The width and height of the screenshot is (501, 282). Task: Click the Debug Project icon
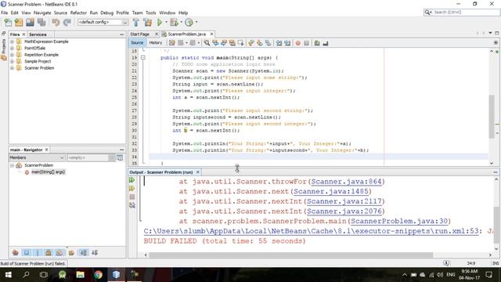coord(174,23)
